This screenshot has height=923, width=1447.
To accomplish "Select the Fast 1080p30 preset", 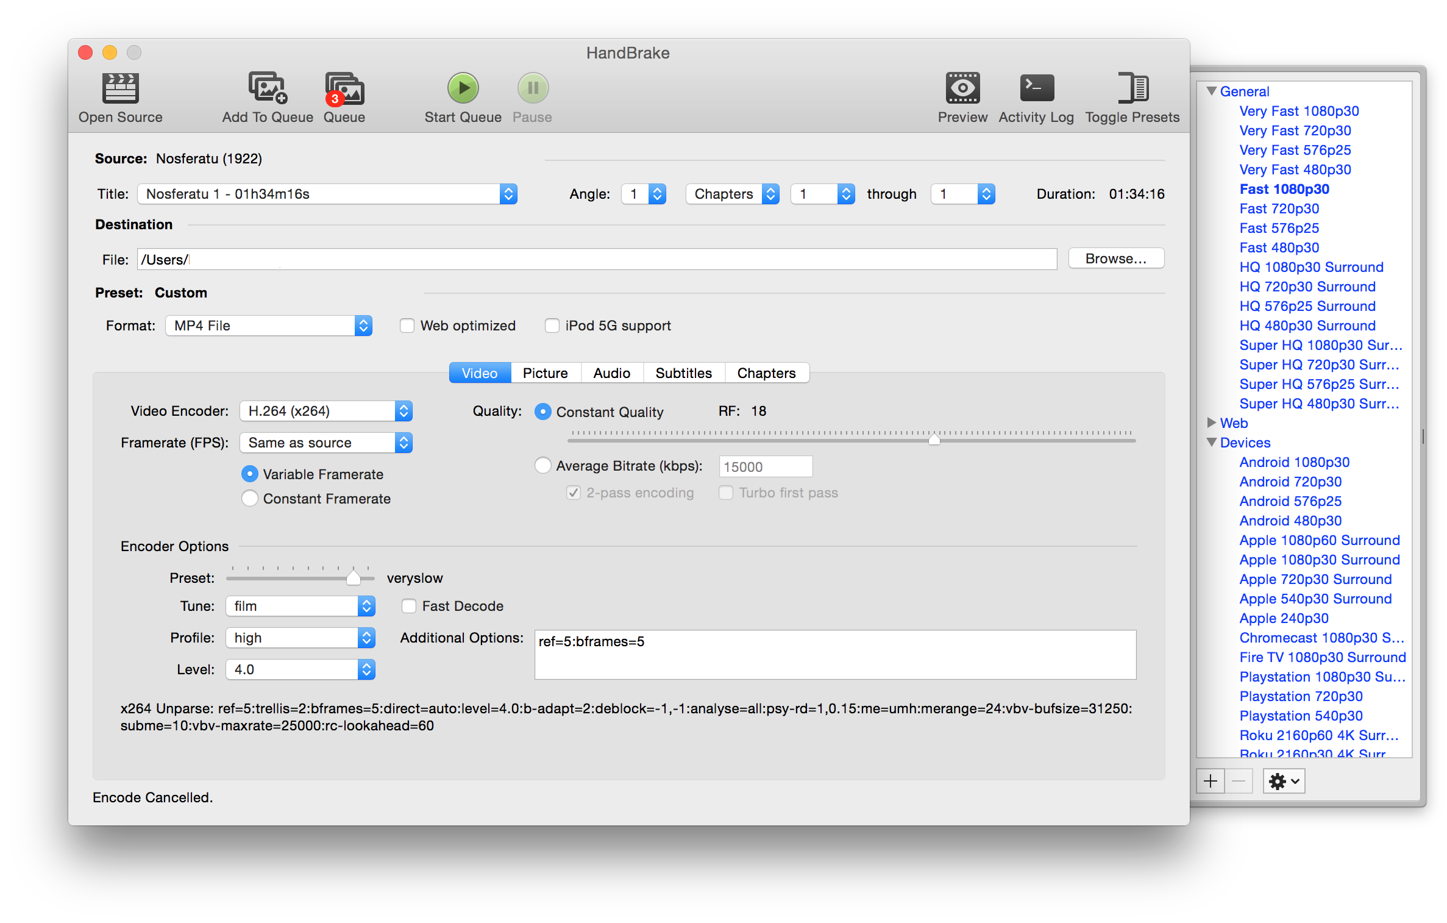I will (1284, 189).
